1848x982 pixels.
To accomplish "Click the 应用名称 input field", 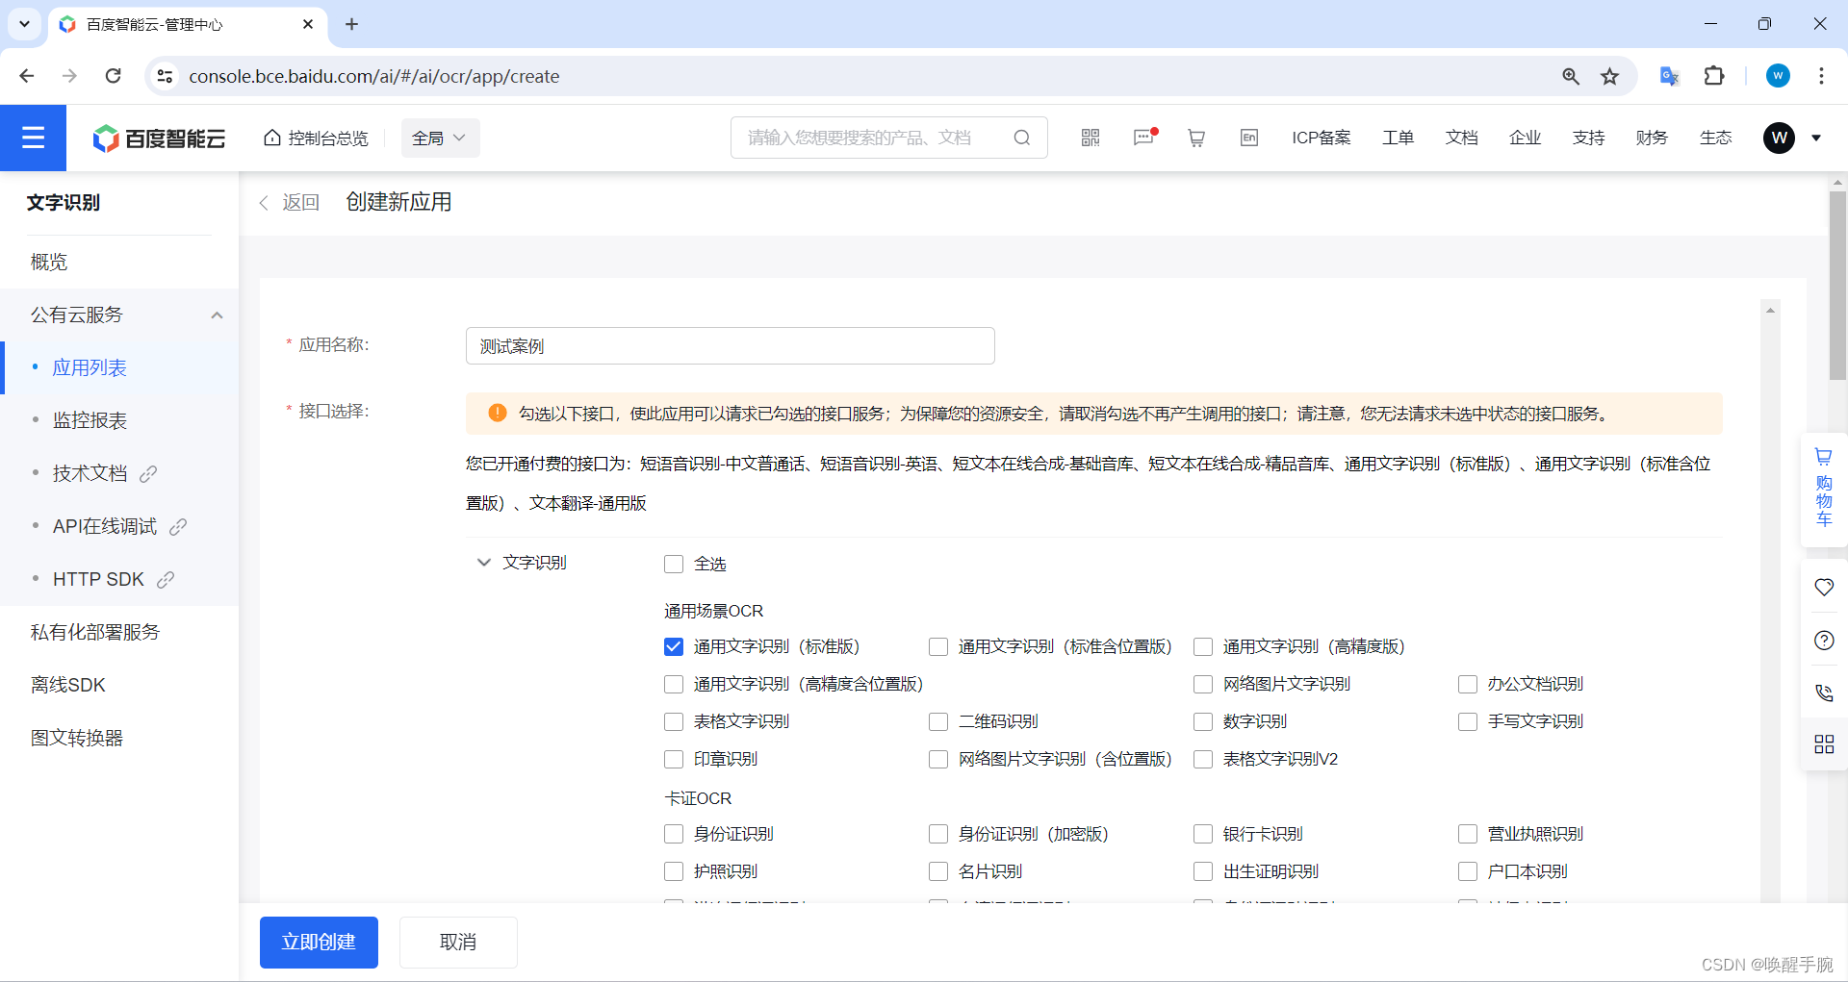I will click(x=730, y=345).
